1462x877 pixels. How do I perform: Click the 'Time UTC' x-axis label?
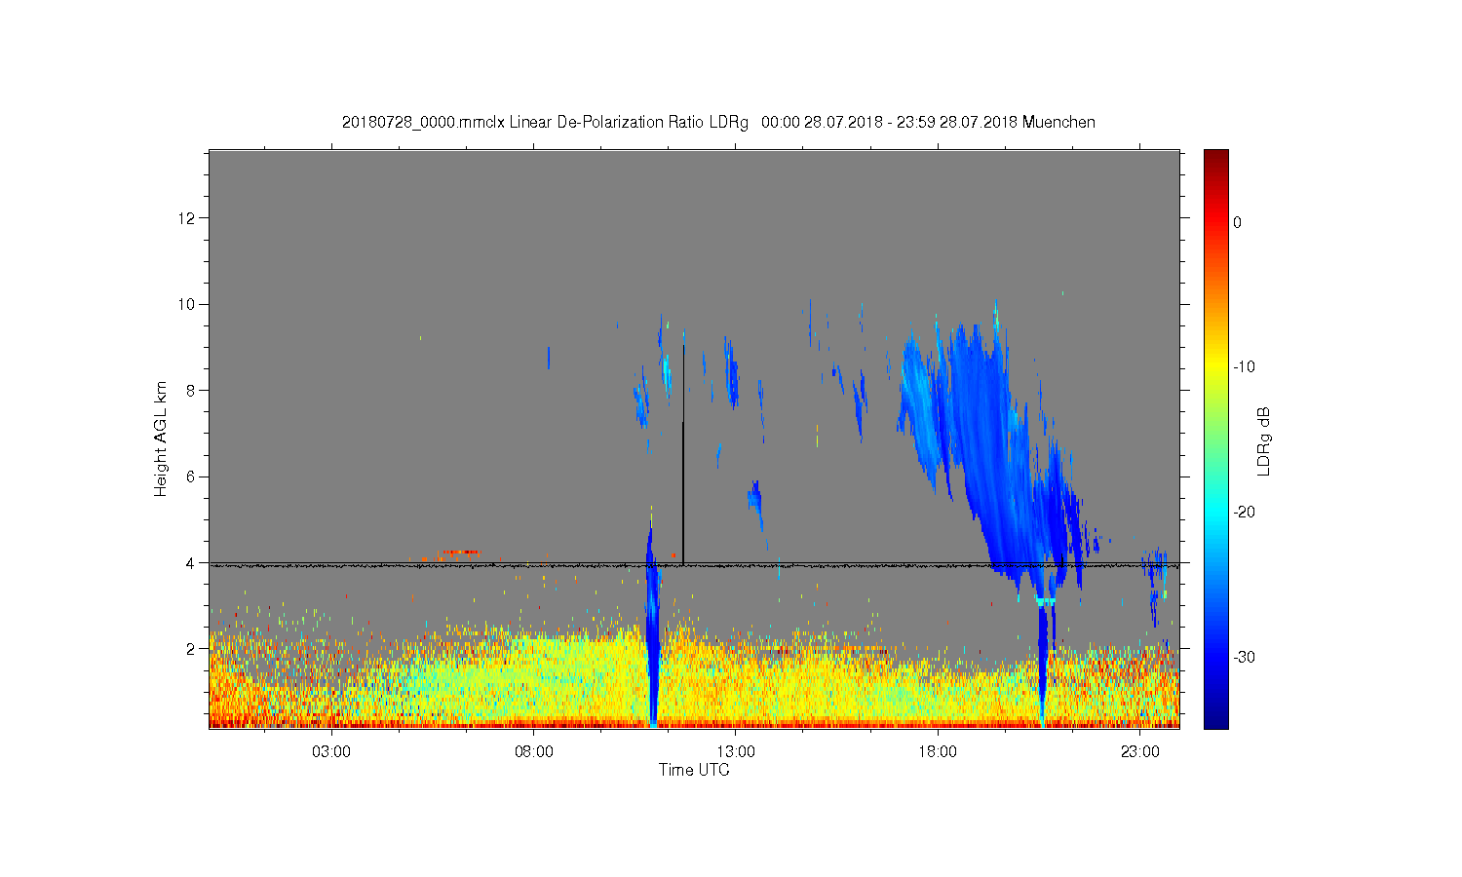(x=694, y=770)
